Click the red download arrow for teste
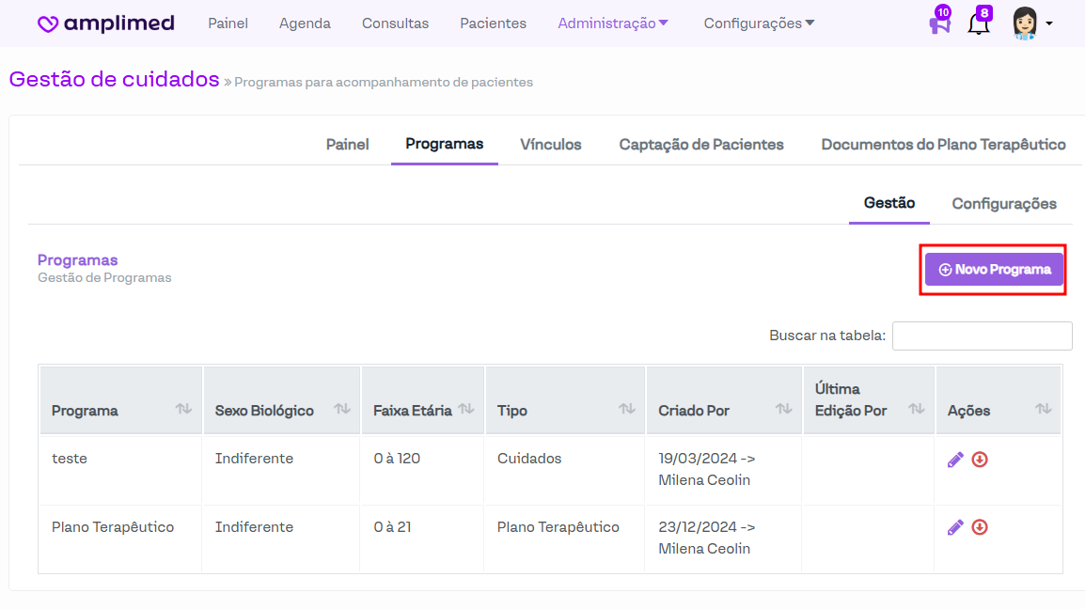Screen dimensions: 1085x609 [x=980, y=460]
